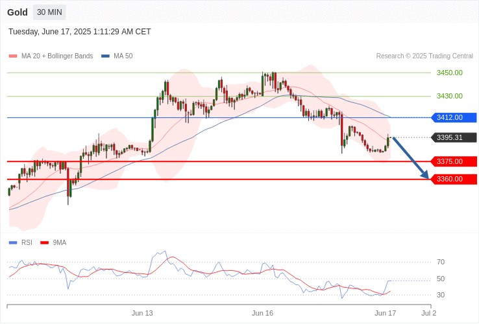Viewport: 479px width, 324px height.
Task: Click the 9MA legend label
Action: pyautogui.click(x=60, y=243)
